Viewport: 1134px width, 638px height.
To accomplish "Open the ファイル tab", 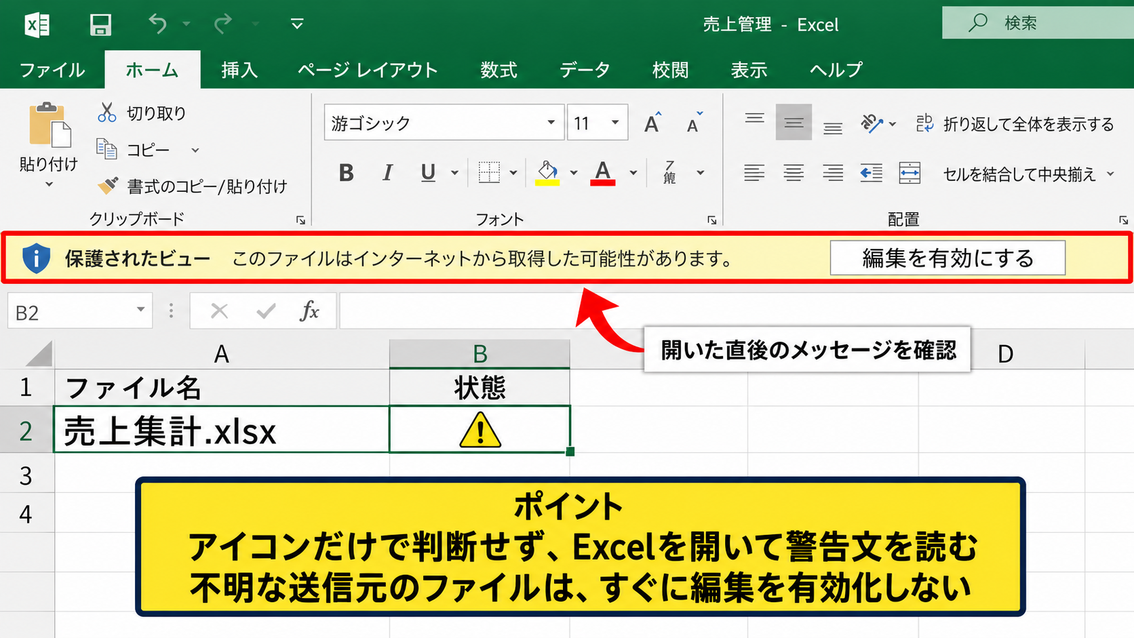I will [x=52, y=70].
